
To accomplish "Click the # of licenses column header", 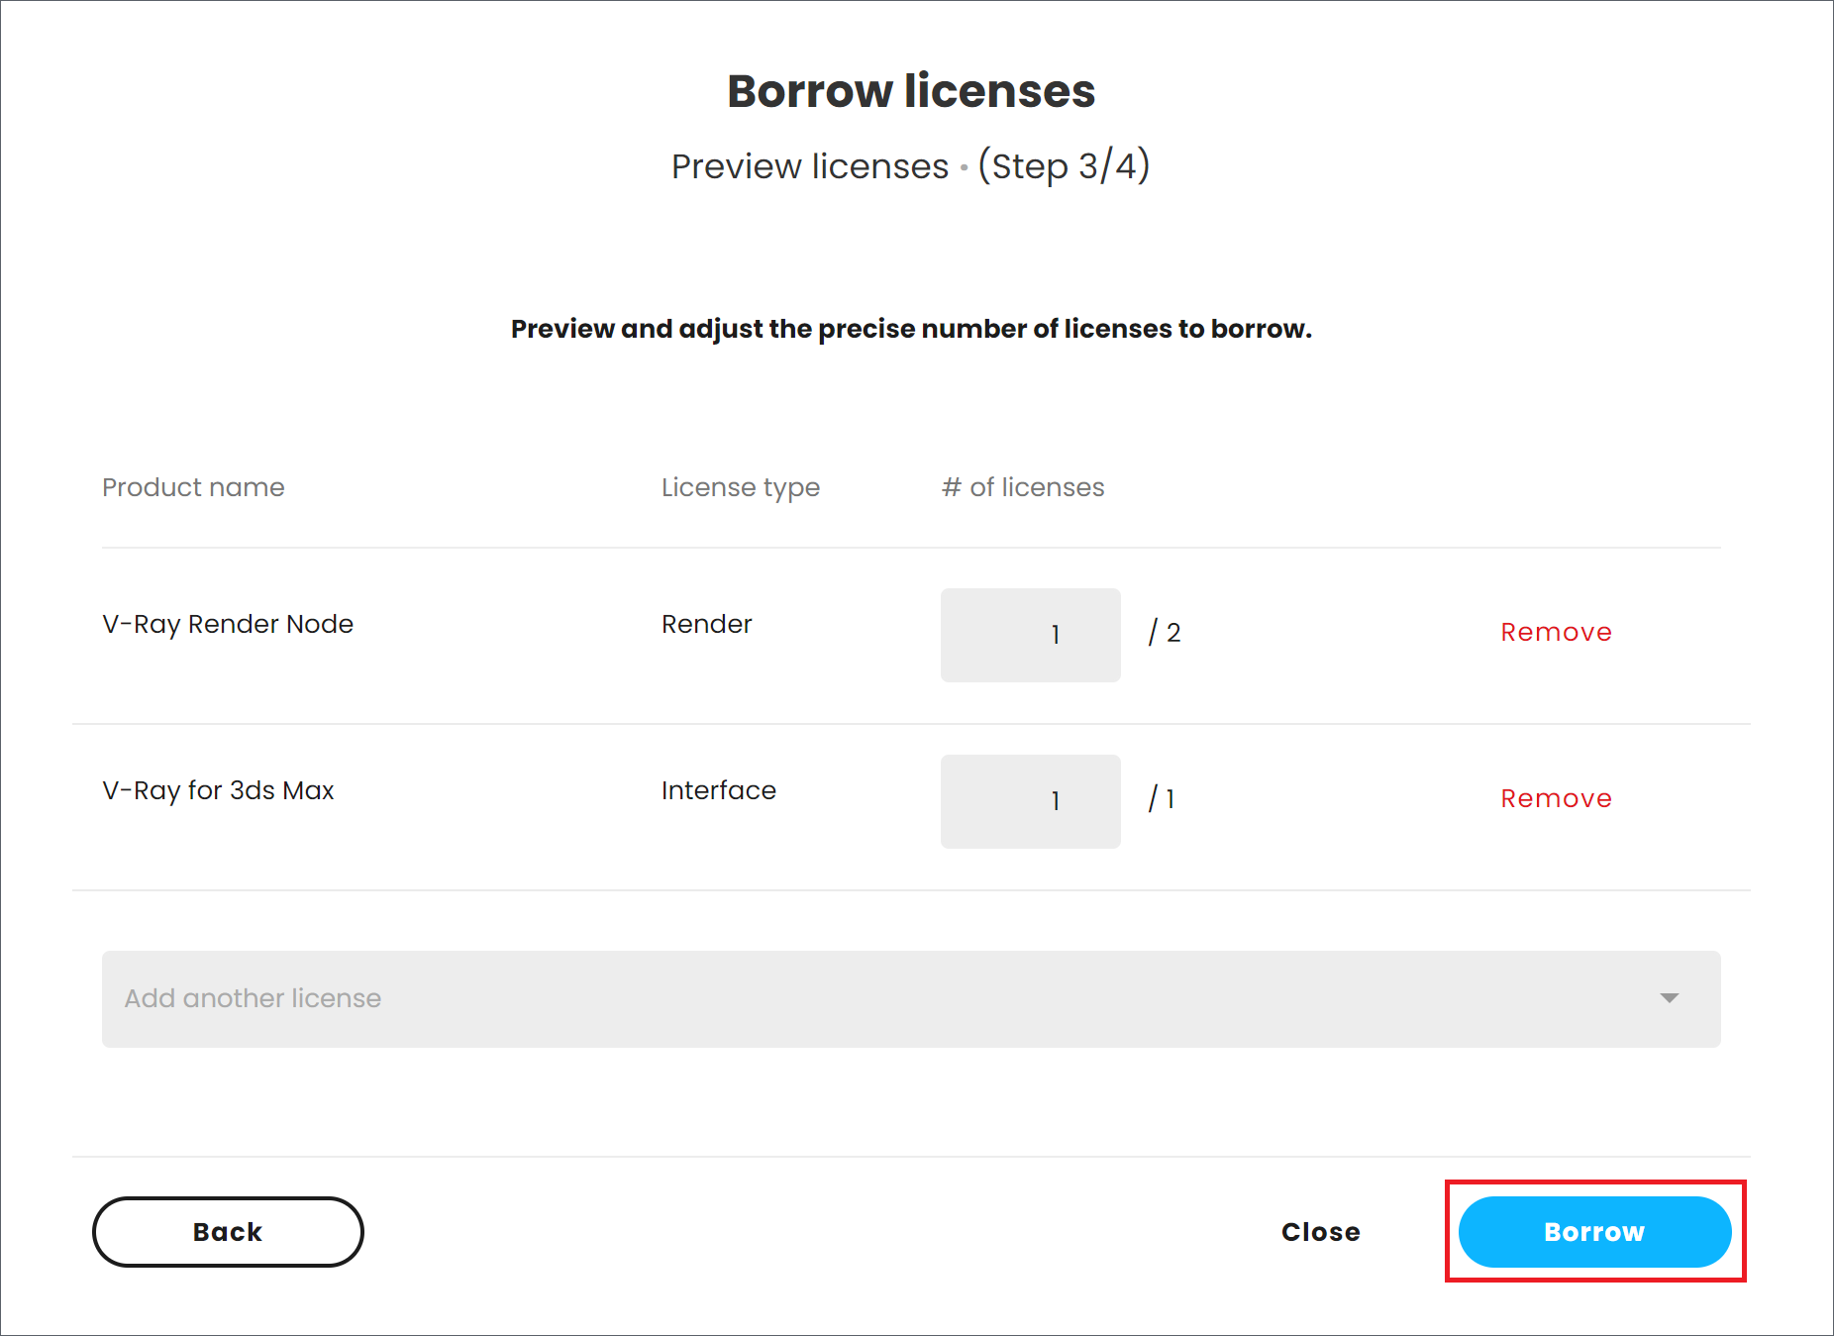I will point(1022,487).
